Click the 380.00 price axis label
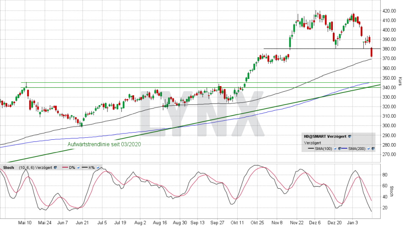406x228 pixels. [x=389, y=49]
